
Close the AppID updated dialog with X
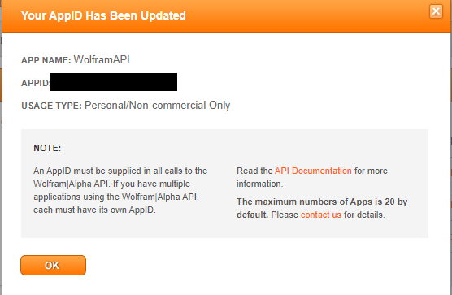(436, 11)
